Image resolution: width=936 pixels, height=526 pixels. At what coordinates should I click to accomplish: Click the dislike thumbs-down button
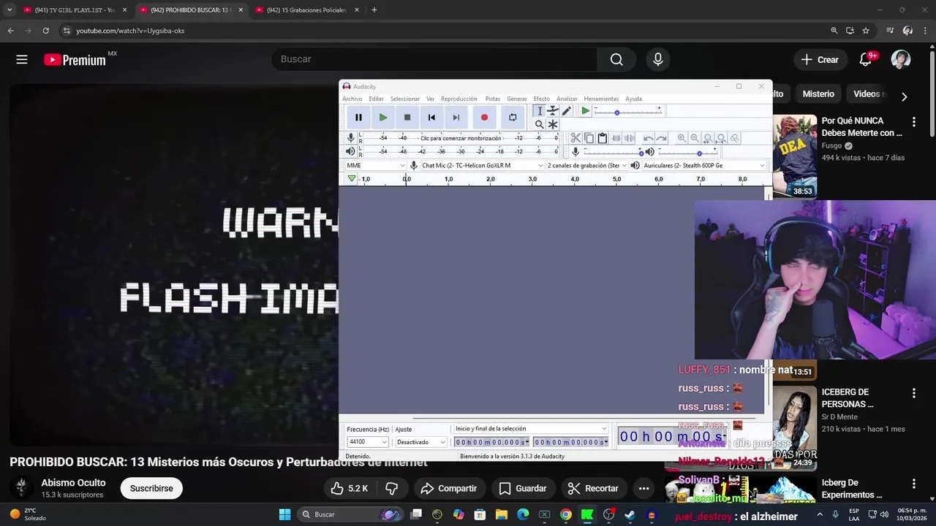pyautogui.click(x=392, y=488)
